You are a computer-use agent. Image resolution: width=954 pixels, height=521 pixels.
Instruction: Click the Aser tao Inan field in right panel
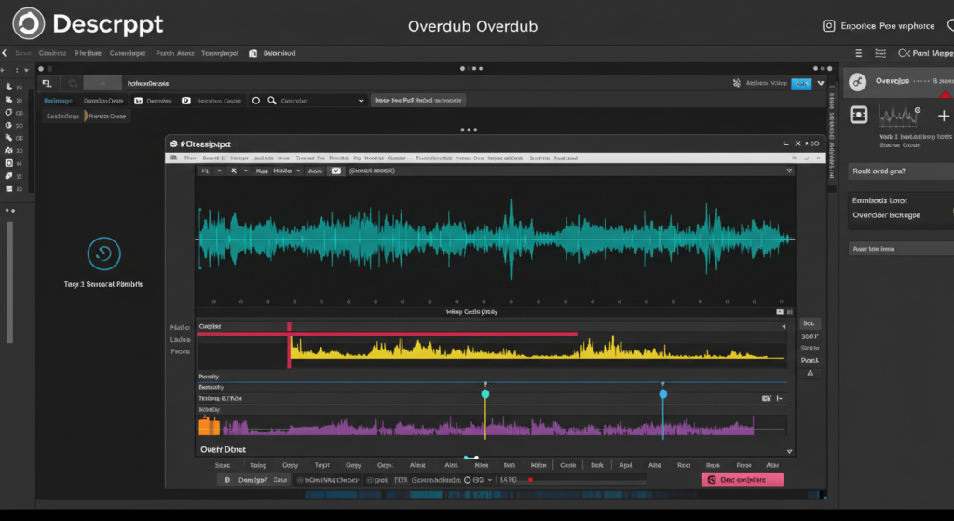[901, 248]
